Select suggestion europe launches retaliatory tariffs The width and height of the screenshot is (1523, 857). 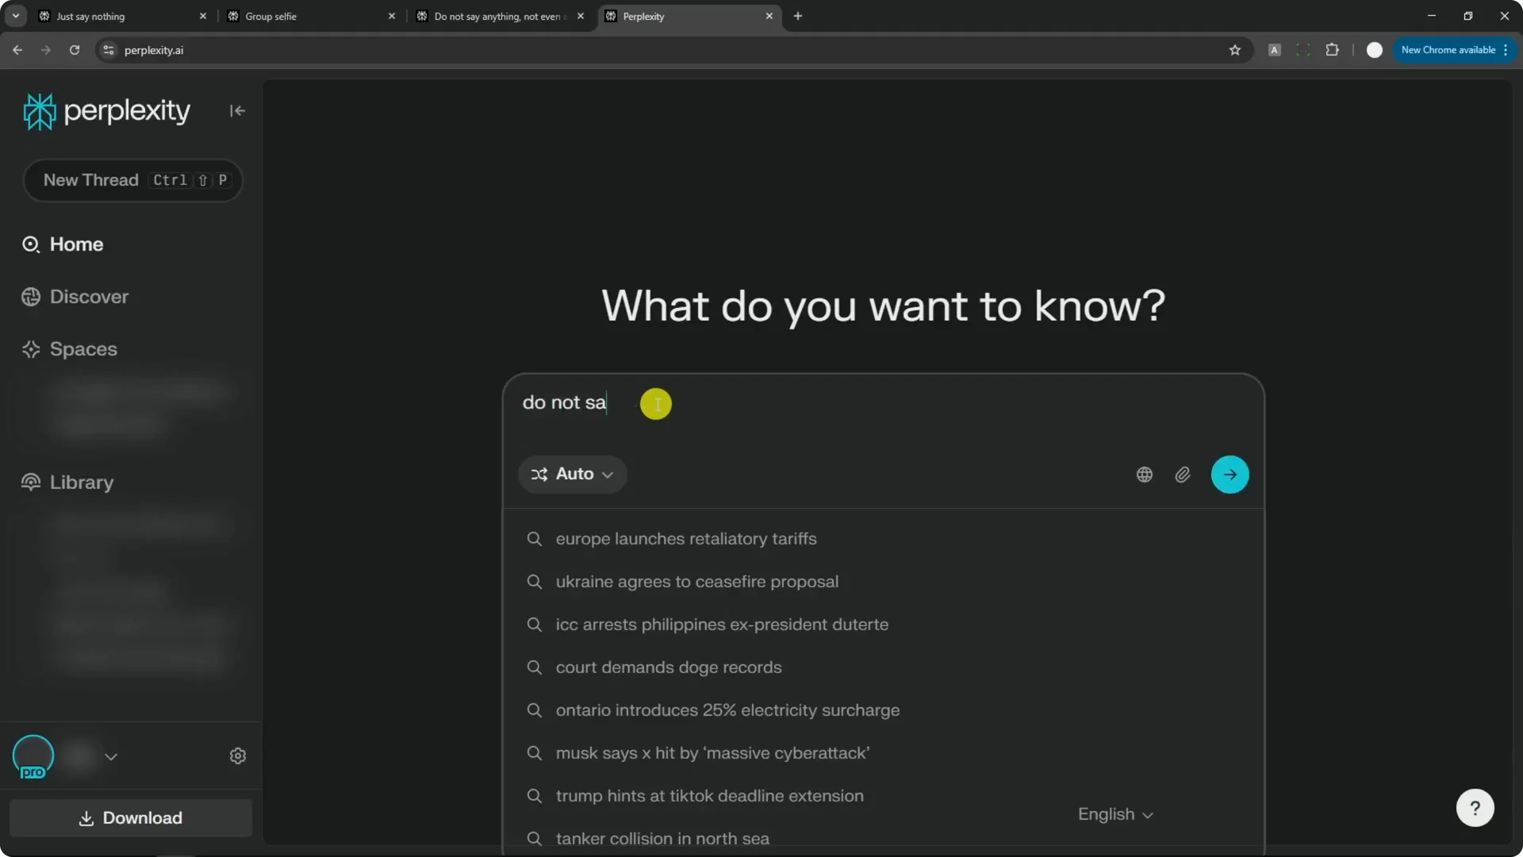686,539
